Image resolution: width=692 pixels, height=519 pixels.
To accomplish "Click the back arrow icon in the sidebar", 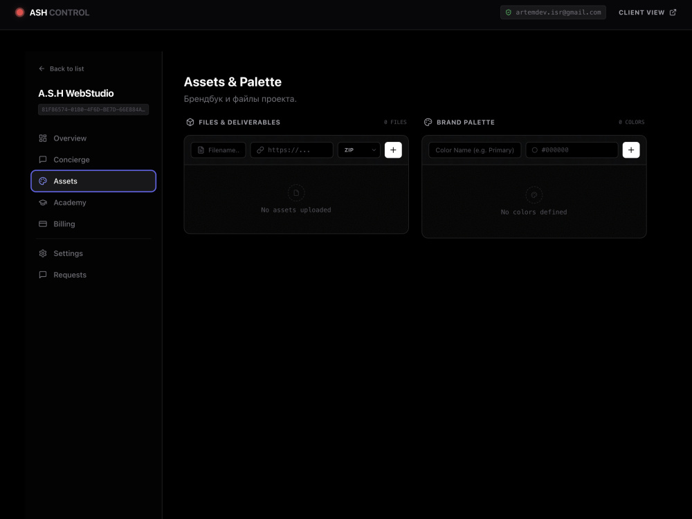I will coord(42,69).
